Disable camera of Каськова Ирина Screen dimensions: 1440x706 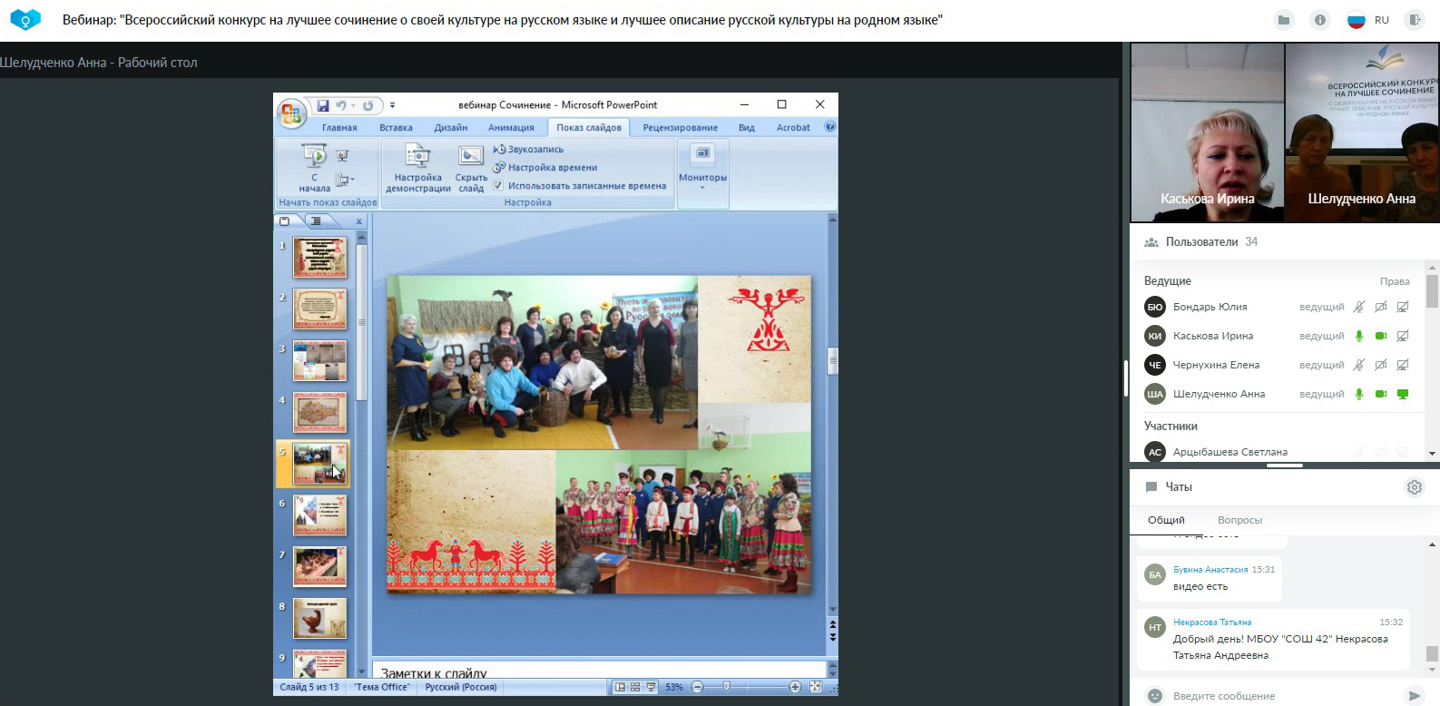coord(1381,336)
